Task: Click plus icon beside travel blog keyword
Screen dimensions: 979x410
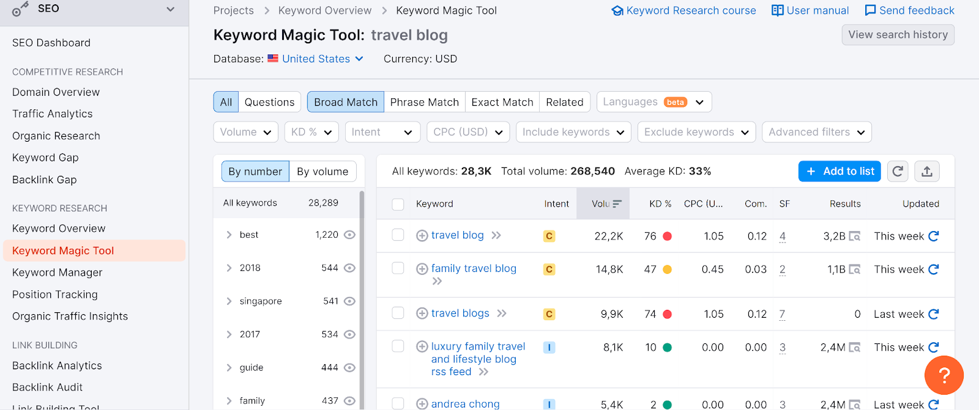Action: [422, 236]
